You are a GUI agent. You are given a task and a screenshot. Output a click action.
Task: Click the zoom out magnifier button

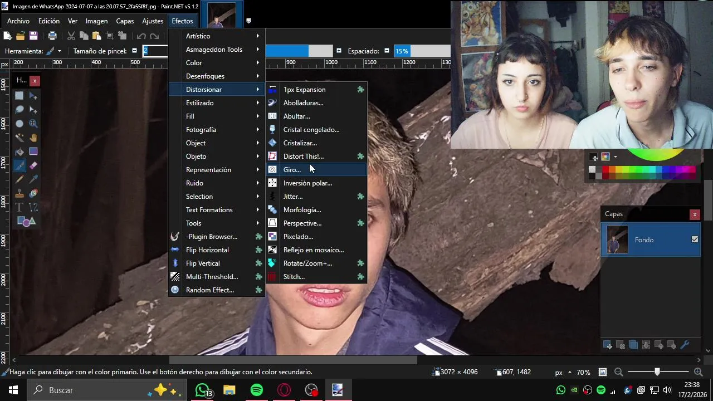tap(618, 372)
